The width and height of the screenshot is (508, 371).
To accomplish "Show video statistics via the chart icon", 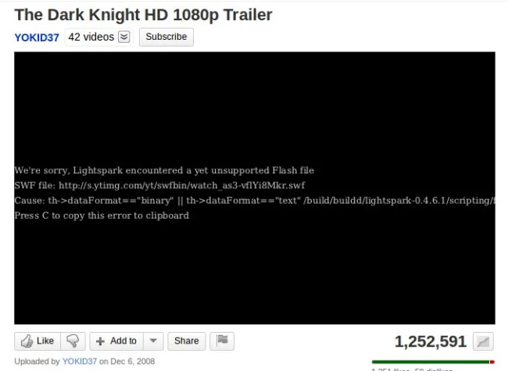I will [x=483, y=341].
